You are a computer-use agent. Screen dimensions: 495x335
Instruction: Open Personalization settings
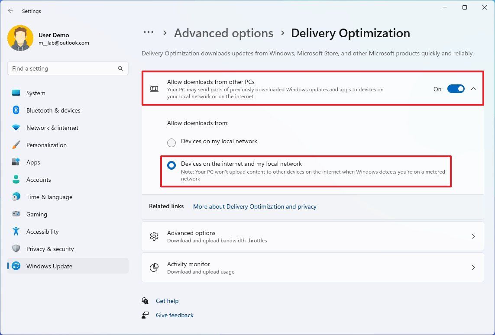tap(68, 145)
